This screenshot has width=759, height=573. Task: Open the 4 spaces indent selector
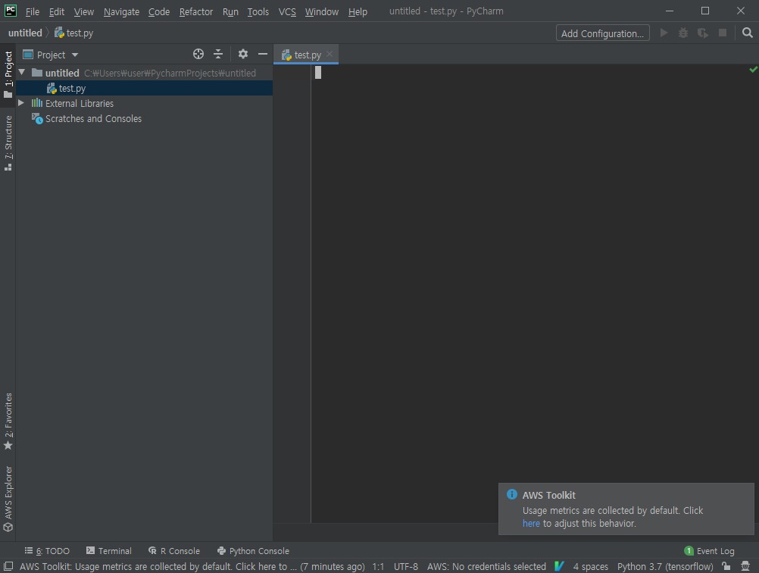click(x=591, y=567)
